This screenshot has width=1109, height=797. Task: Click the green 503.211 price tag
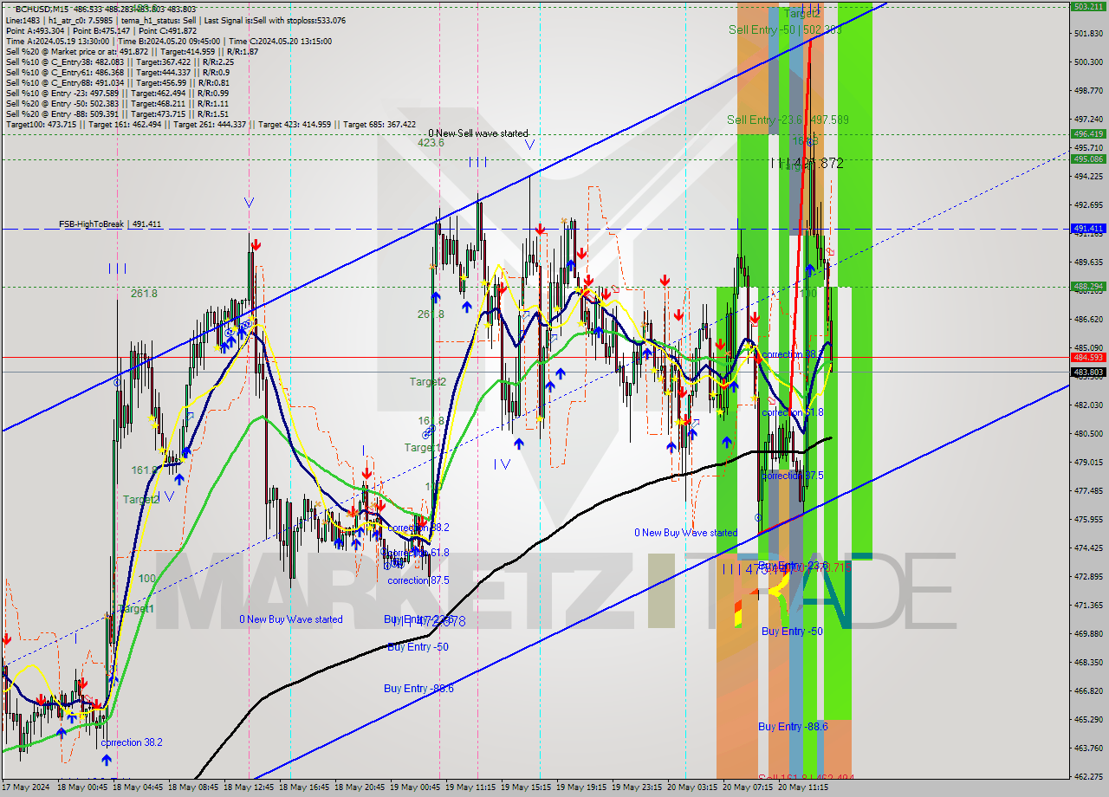point(1088,6)
